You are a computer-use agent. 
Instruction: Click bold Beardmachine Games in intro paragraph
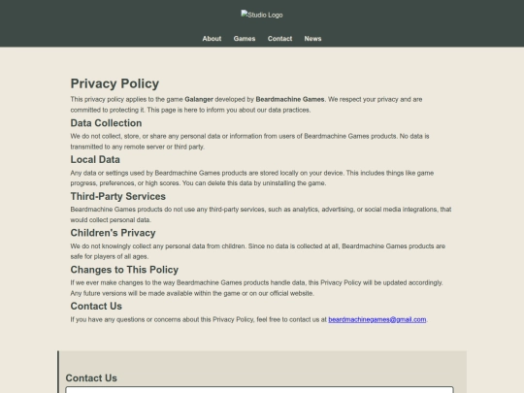coord(290,99)
